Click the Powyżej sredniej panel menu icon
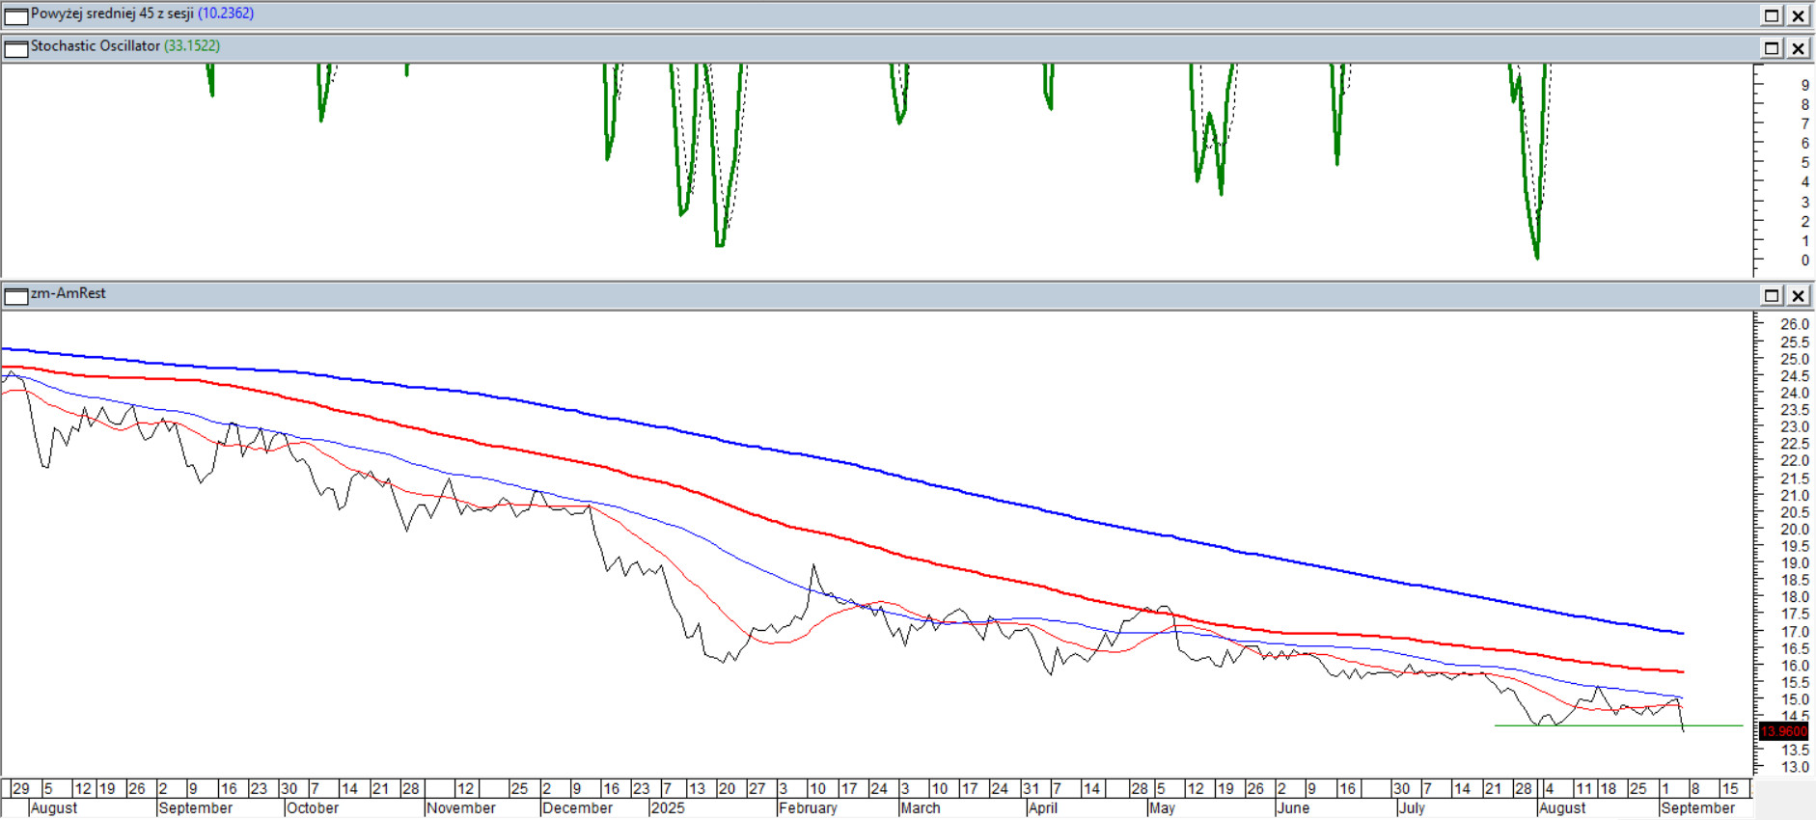 [x=16, y=15]
